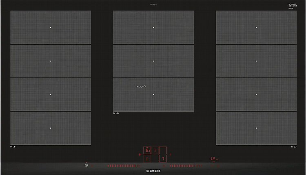Touch the SIEMENS logo on the panel
Image resolution: width=306 pixels, height=175 pixels.
click(x=153, y=171)
